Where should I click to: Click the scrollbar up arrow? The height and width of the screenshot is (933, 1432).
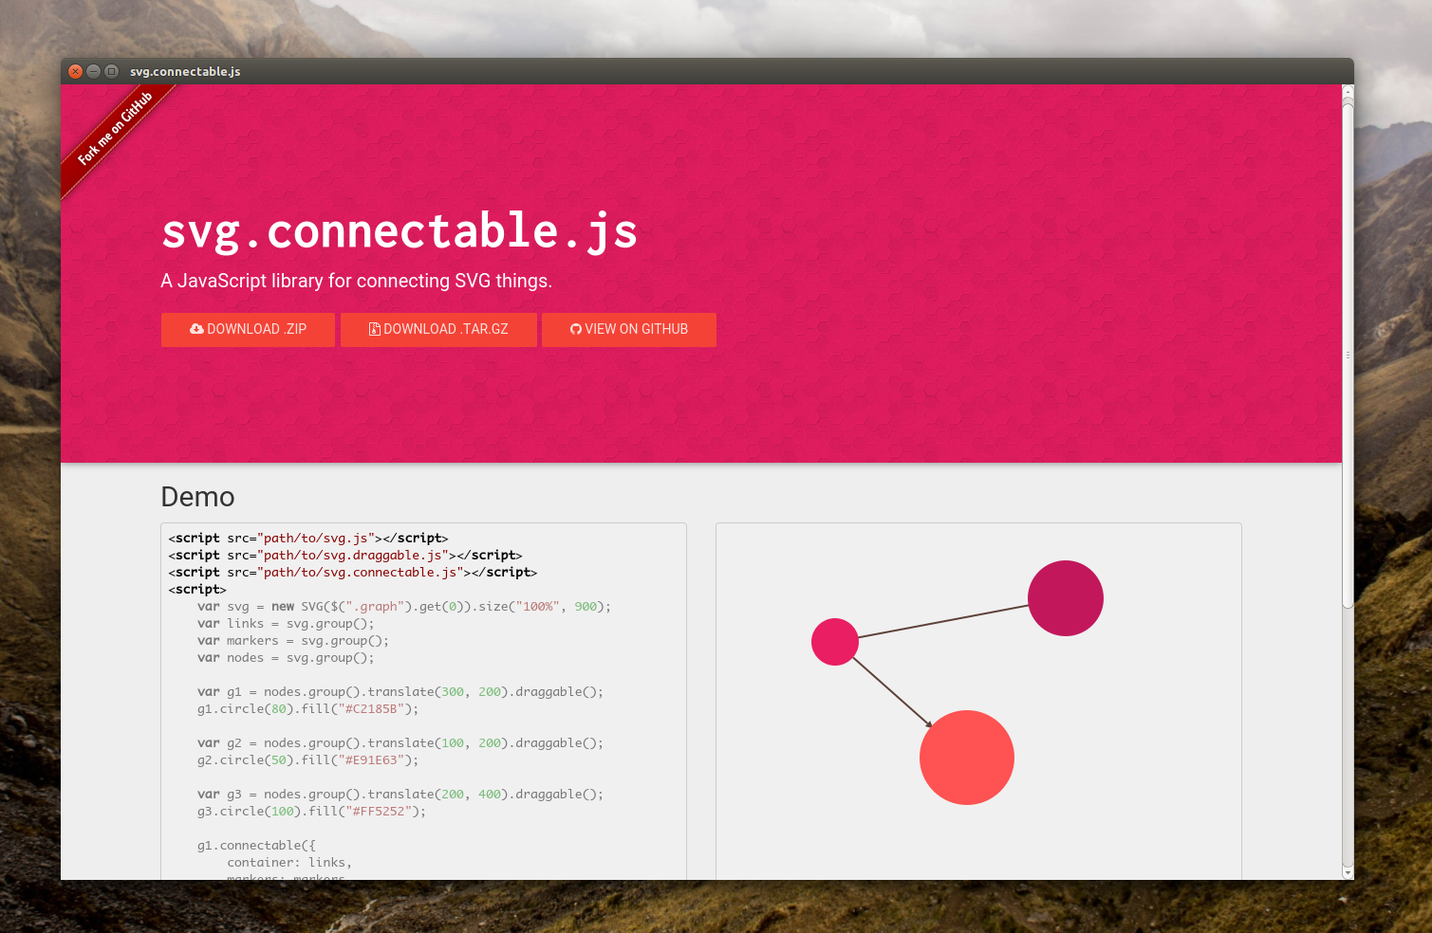pos(1347,92)
